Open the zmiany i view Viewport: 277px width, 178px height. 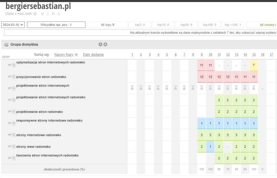tap(266, 24)
